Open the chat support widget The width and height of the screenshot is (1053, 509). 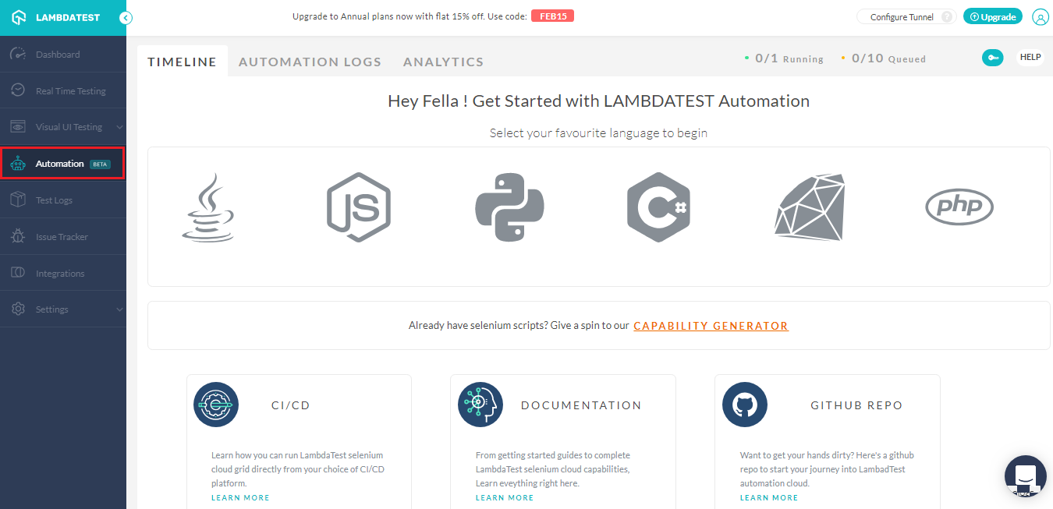pyautogui.click(x=1025, y=476)
